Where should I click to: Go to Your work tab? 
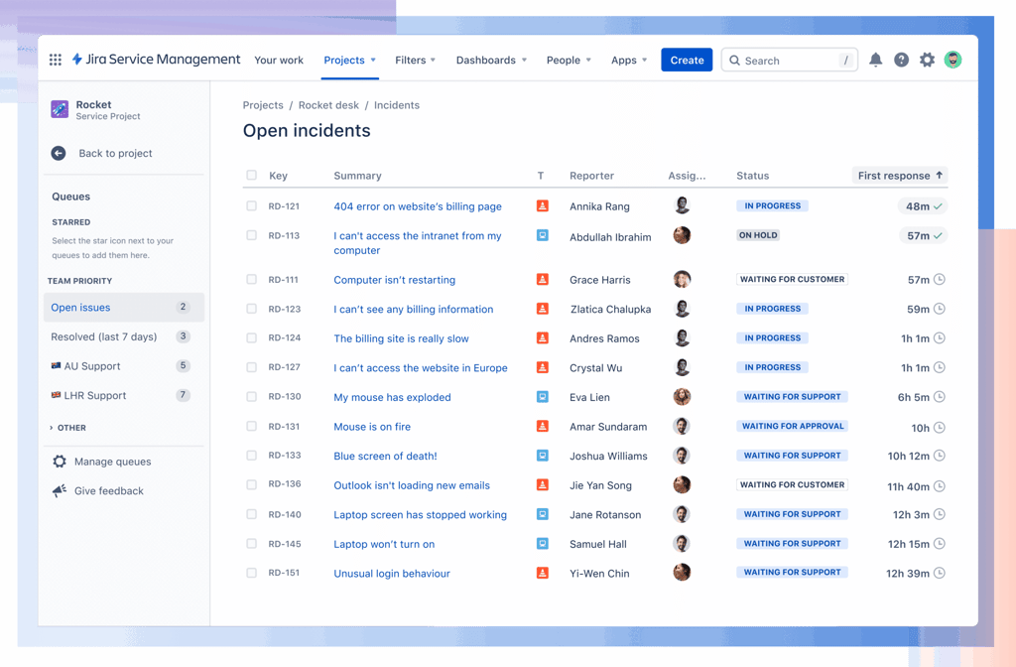coord(279,60)
